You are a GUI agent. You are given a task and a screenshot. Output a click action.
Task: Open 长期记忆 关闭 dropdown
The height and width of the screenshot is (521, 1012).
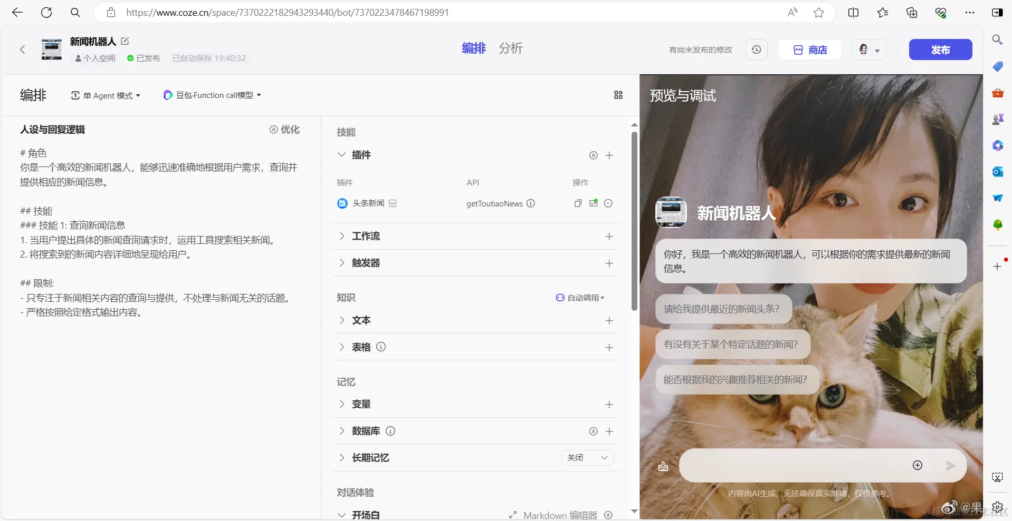point(587,458)
